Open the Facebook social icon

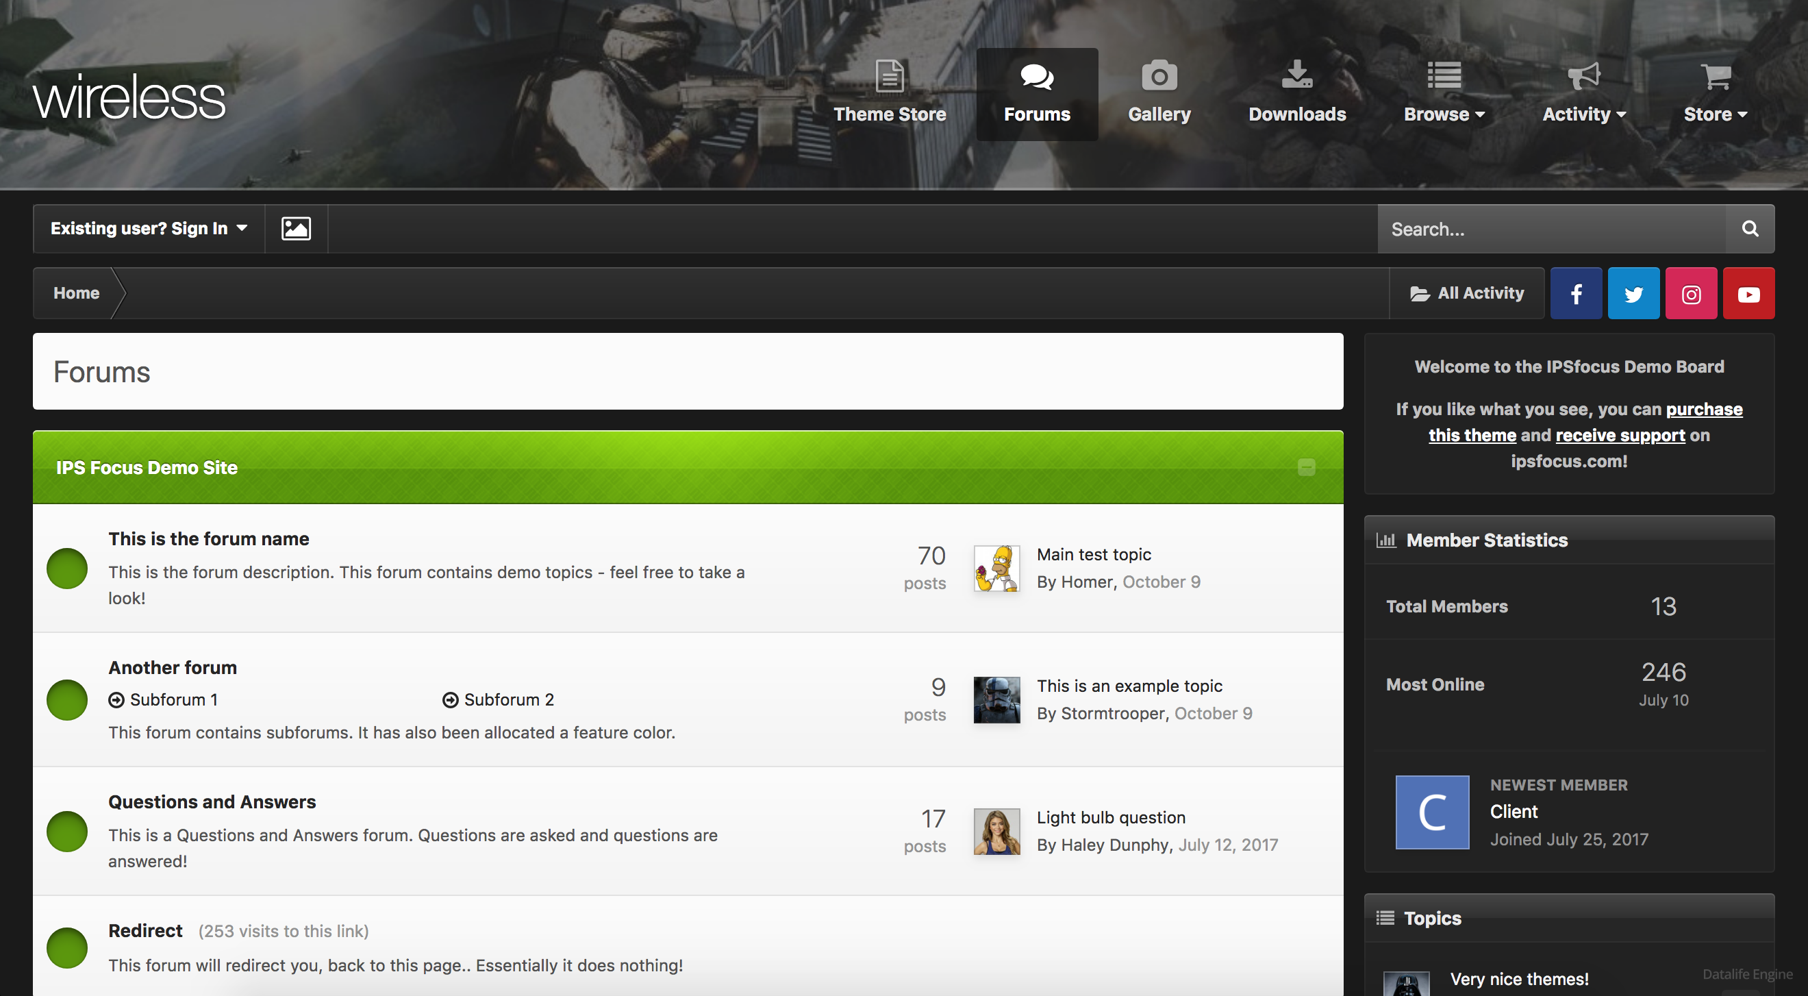point(1577,293)
